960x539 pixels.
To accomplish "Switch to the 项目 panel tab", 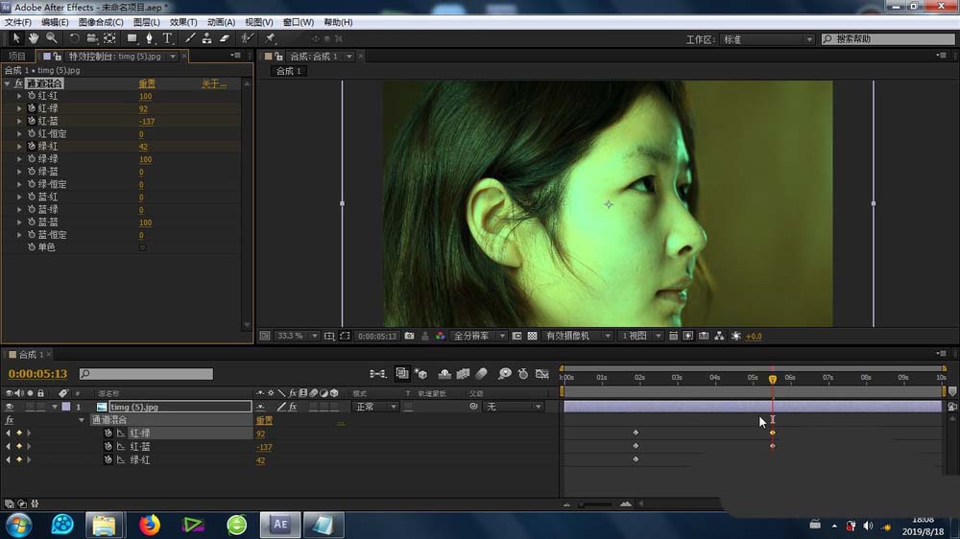I will (17, 57).
